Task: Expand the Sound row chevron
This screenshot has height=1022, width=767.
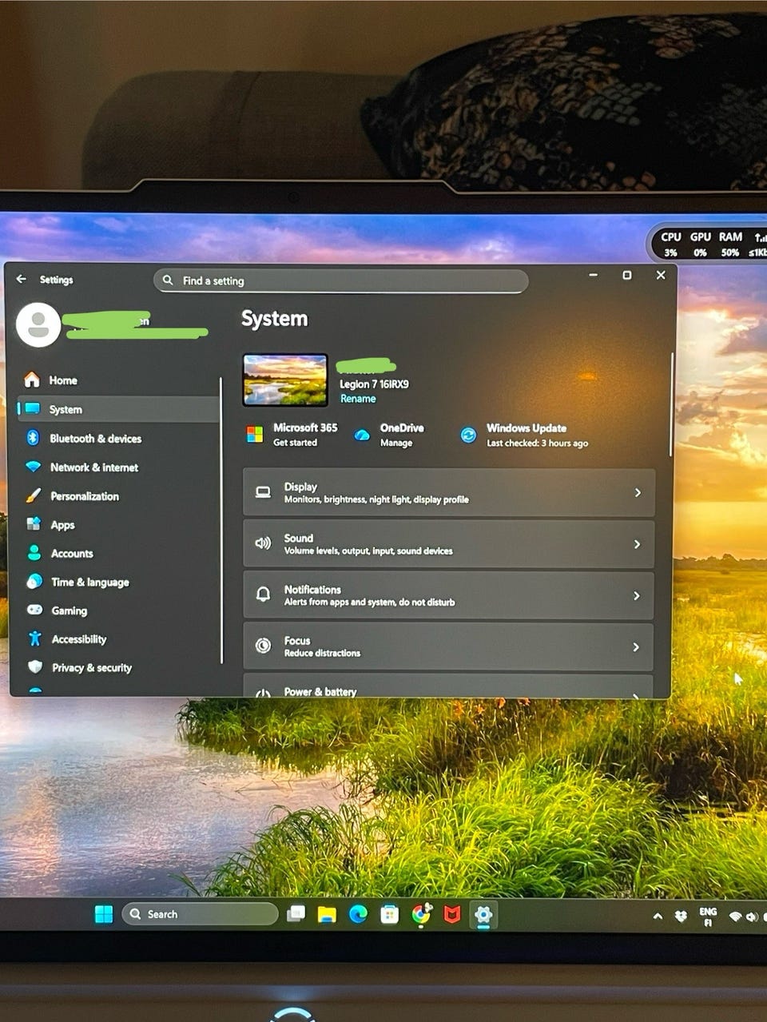Action: pyautogui.click(x=637, y=544)
